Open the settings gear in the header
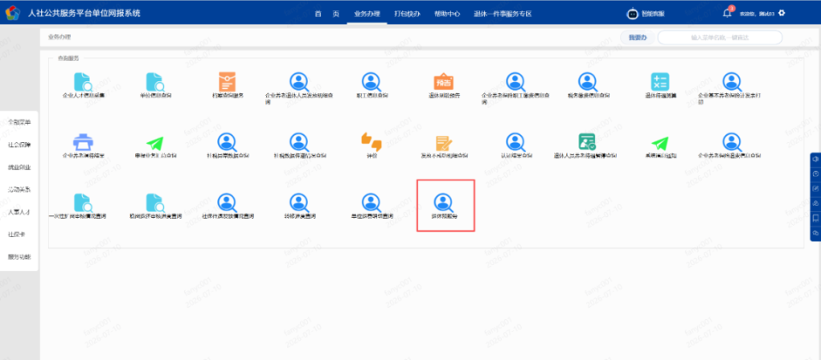 pyautogui.click(x=781, y=13)
